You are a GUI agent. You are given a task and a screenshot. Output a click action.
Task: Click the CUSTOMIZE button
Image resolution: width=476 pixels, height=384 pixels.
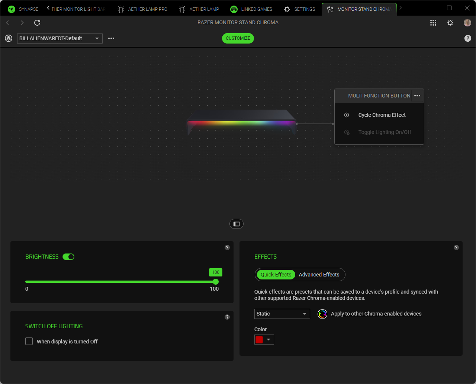[238, 38]
